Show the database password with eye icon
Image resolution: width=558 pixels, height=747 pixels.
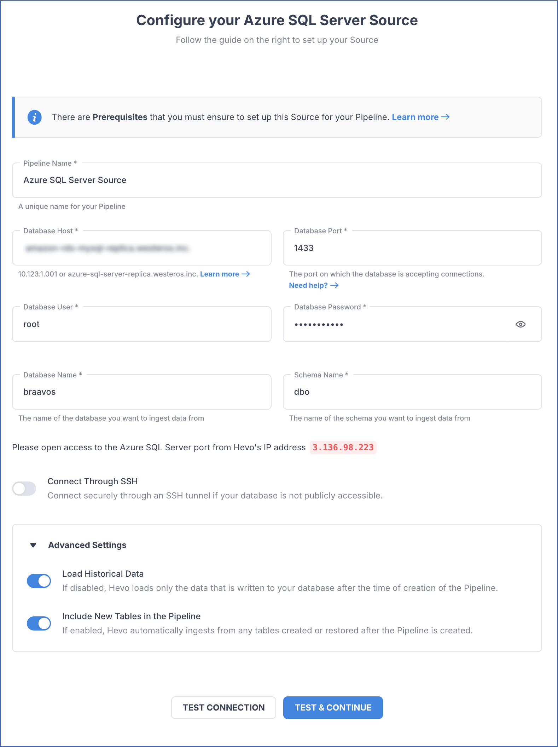520,324
